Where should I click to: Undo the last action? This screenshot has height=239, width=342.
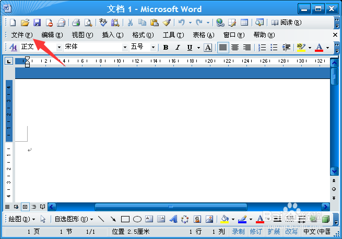click(182, 22)
